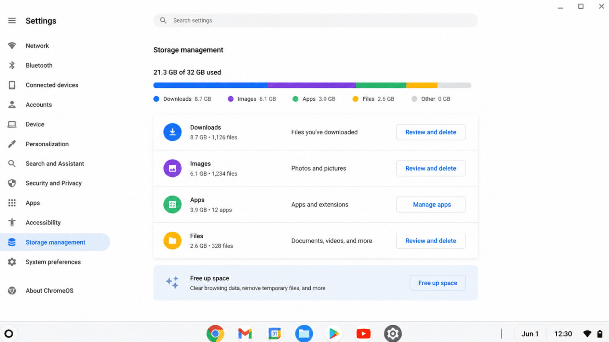Screen dimensions: 609x342
Task: Open Chrome browser from the shelf
Action: (215, 334)
